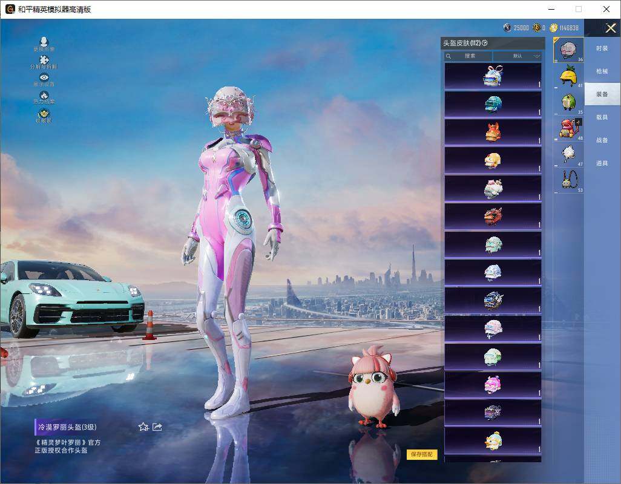Open the 收藏家 collector badge icon
This screenshot has height=484, width=621.
click(44, 116)
